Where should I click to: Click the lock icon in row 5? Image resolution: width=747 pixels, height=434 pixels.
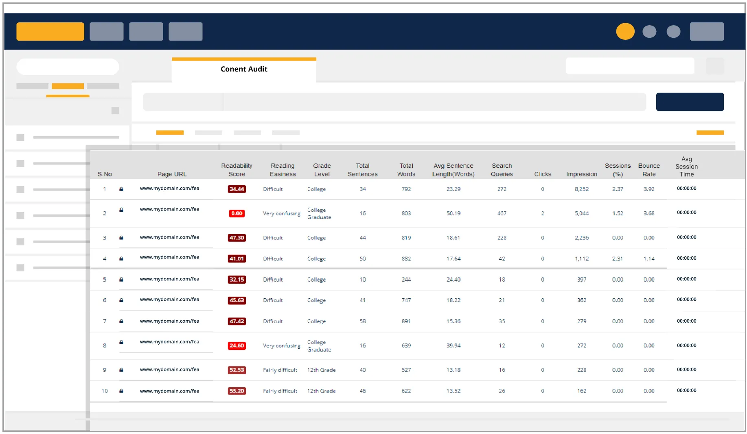point(121,280)
